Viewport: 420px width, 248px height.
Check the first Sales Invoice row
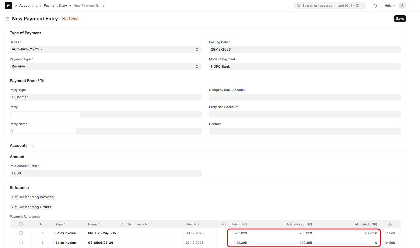point(21,233)
